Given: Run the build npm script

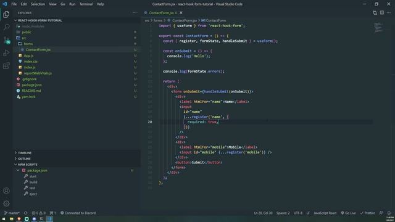Looking at the screenshot, I should click(x=33, y=182).
